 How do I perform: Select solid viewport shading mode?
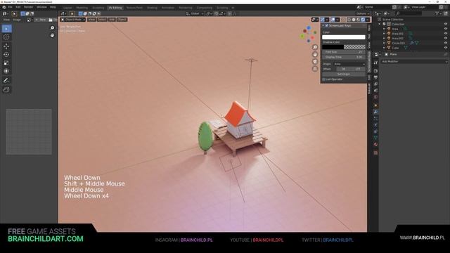(x=354, y=20)
